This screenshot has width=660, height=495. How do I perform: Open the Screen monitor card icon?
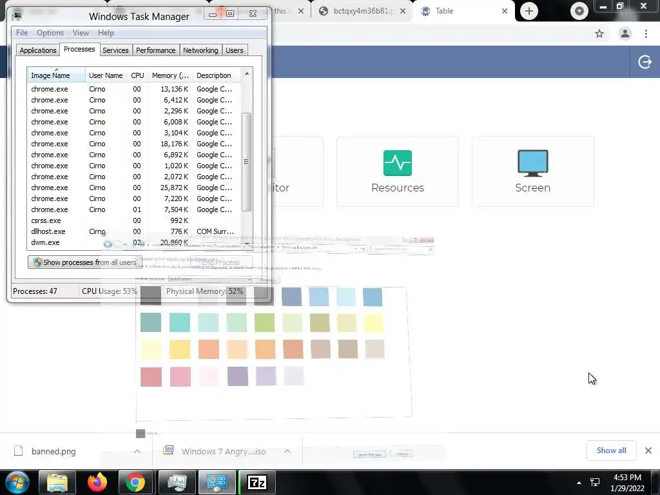click(x=532, y=163)
